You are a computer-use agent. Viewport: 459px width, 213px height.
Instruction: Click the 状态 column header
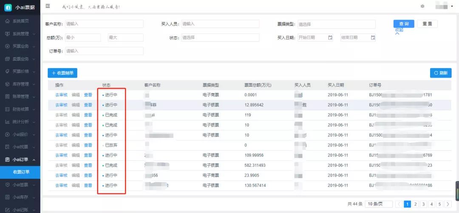click(x=107, y=85)
